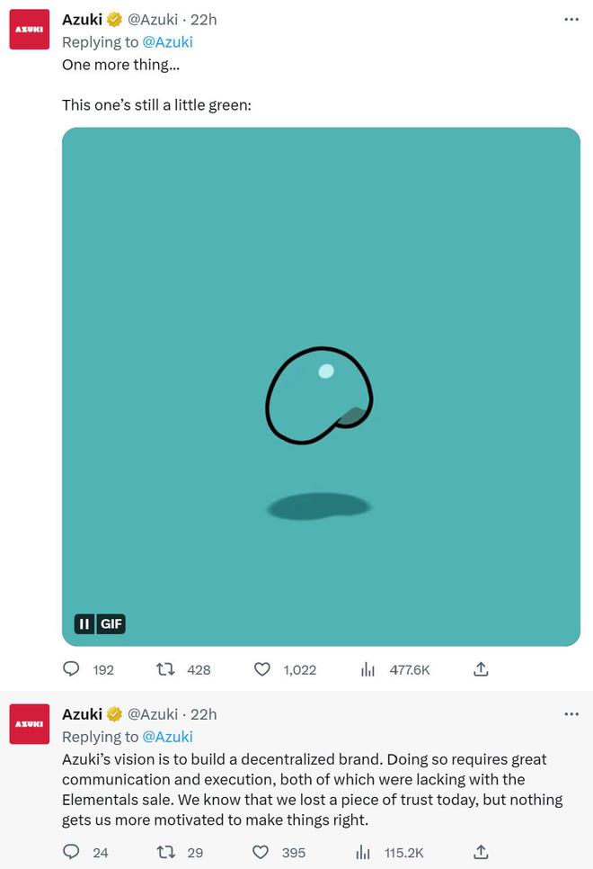Click Azuki red avatar on second tweet
Image resolution: width=593 pixels, height=869 pixels.
[30, 724]
